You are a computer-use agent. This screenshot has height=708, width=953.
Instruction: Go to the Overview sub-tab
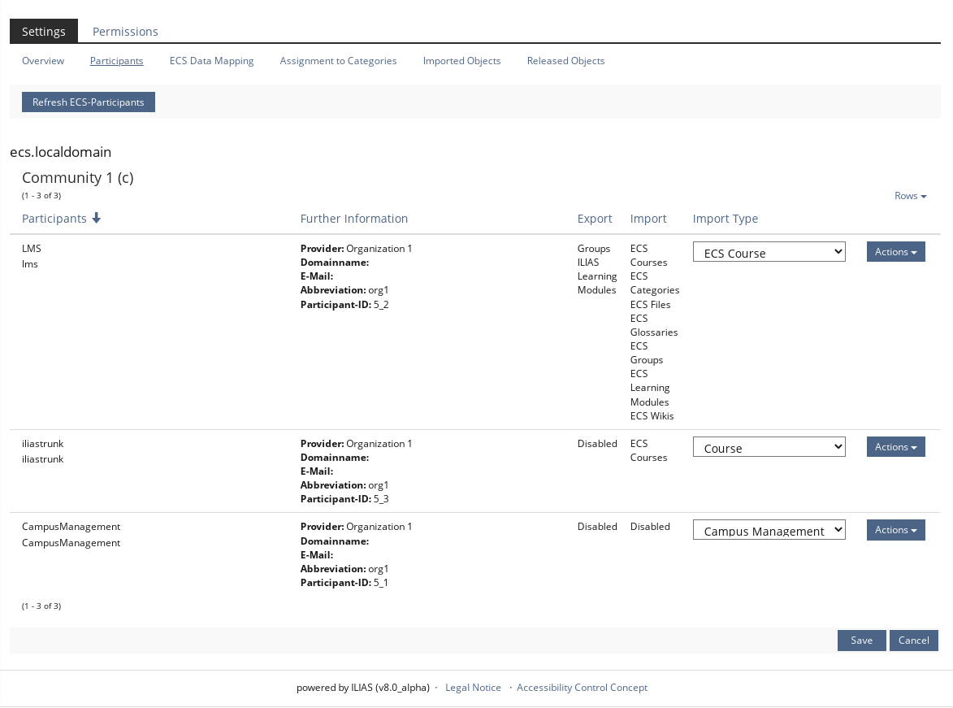(43, 61)
